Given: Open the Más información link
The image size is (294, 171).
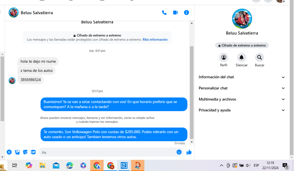Looking at the screenshot, I should [x=155, y=40].
